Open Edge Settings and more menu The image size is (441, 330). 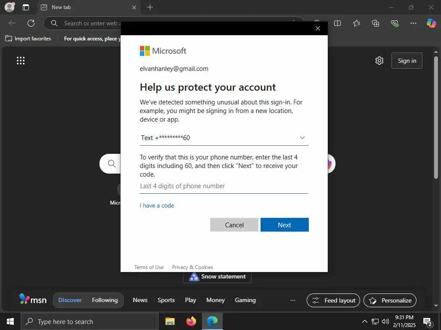413,23
